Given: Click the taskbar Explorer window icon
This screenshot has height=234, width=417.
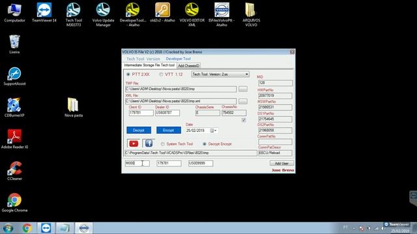Looking at the screenshot, I should click(x=65, y=228).
